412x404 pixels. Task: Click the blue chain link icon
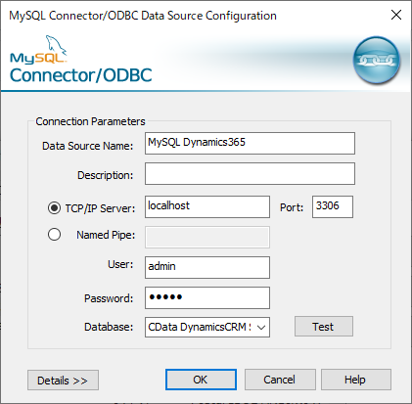(x=377, y=61)
